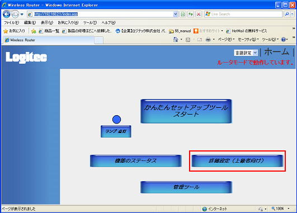Click the browser Back arrow button
The width and height of the screenshot is (297, 213).
click(x=7, y=14)
